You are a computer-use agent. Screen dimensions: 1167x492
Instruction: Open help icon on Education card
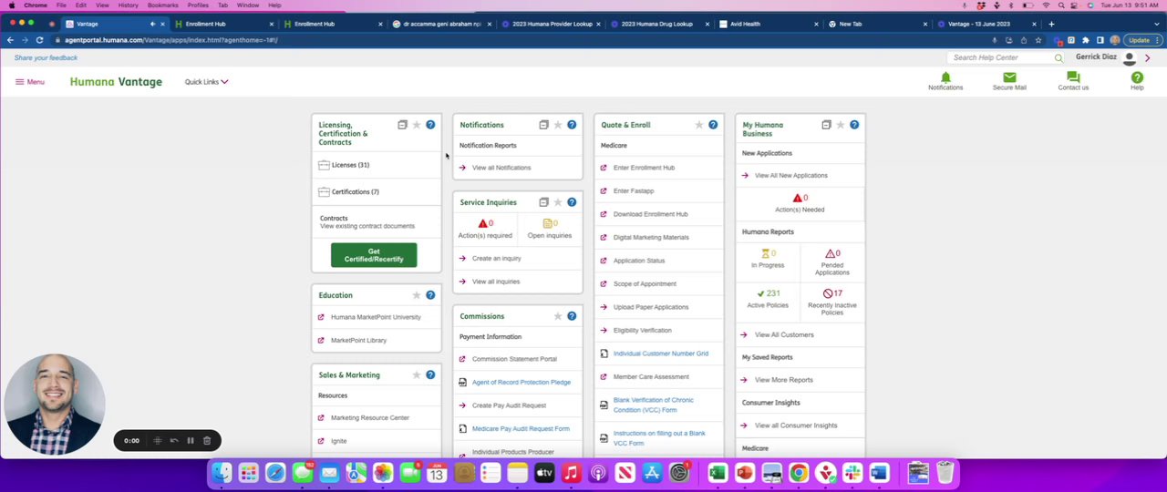pos(430,295)
